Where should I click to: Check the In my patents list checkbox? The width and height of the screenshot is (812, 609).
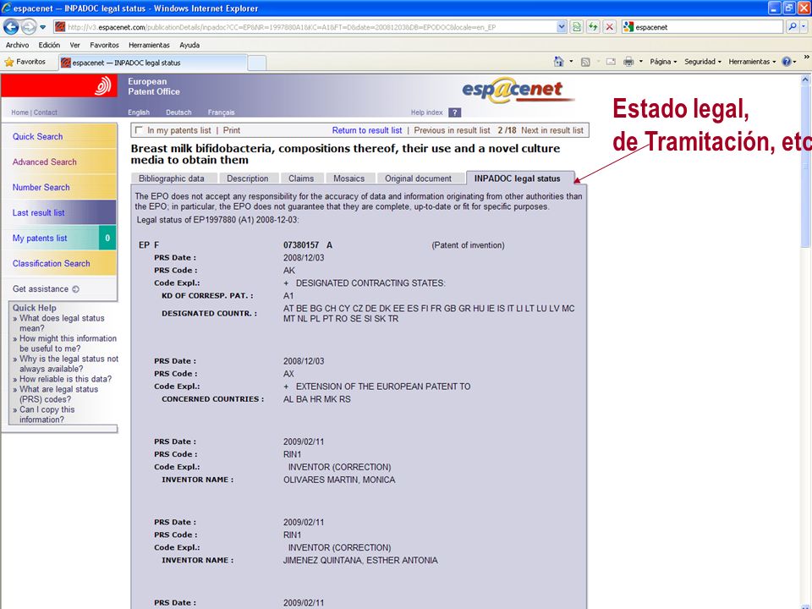click(x=138, y=130)
